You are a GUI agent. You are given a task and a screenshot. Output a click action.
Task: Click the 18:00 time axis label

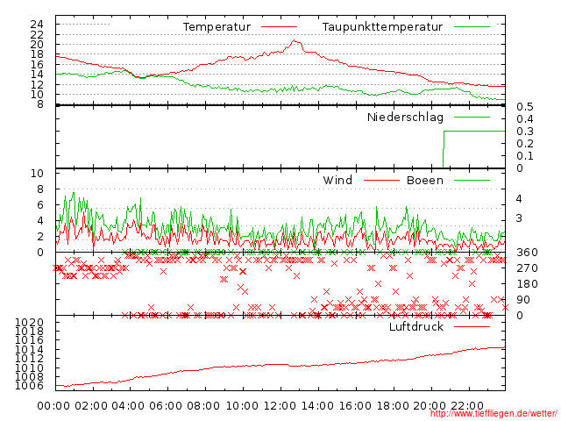393,406
